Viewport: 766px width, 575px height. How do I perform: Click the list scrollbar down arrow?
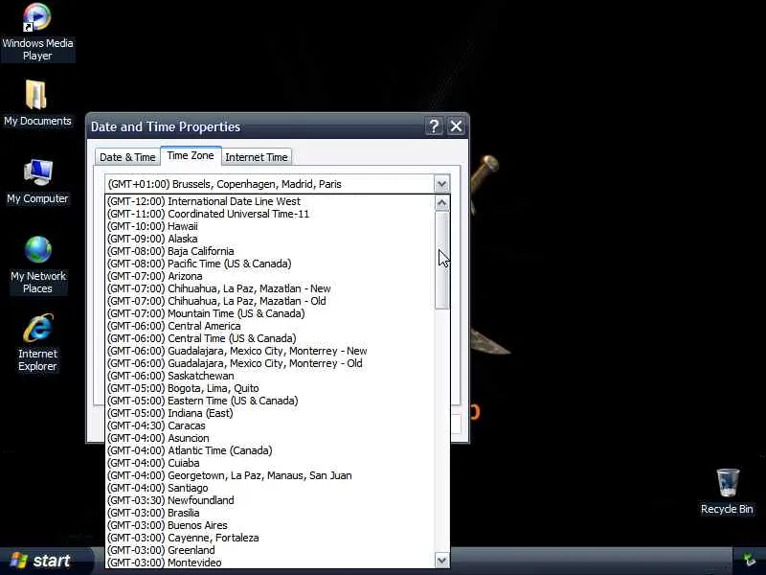pyautogui.click(x=441, y=561)
